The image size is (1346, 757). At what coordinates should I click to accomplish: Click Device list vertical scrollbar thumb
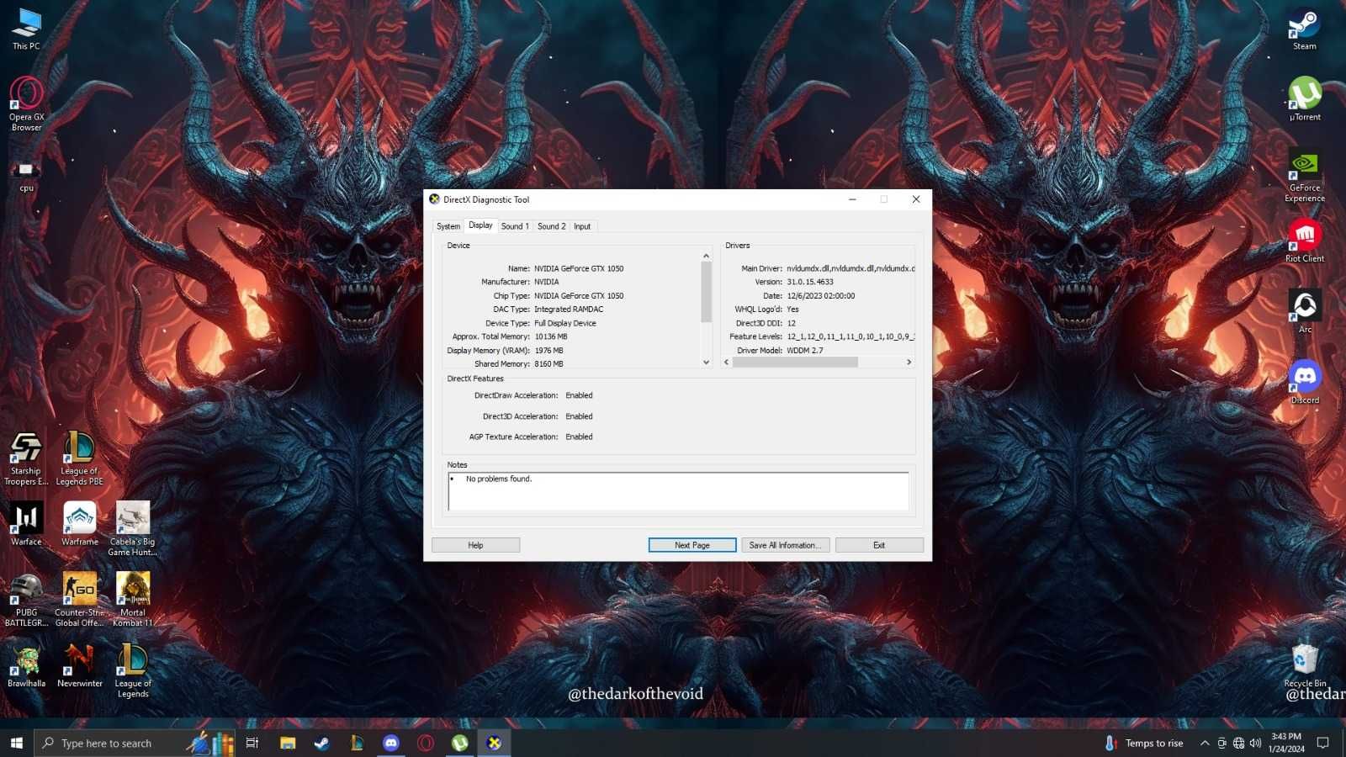pyautogui.click(x=706, y=292)
